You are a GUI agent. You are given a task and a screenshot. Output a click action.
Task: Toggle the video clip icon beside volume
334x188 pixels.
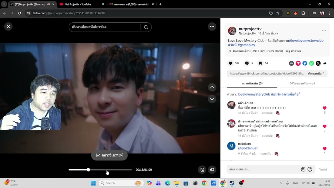click(x=202, y=170)
